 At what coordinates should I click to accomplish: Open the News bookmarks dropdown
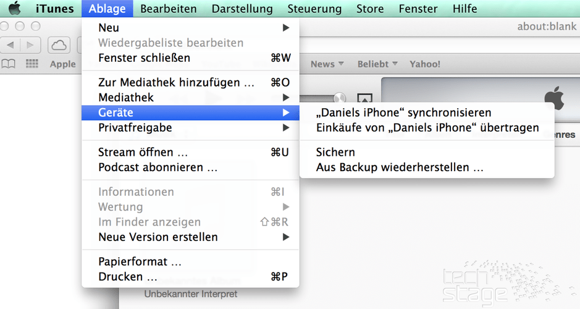pos(327,64)
